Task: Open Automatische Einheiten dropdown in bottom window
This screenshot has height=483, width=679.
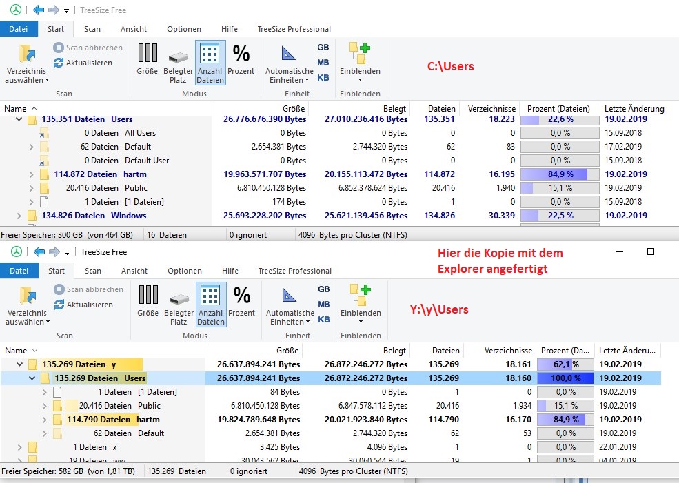Action: [290, 318]
